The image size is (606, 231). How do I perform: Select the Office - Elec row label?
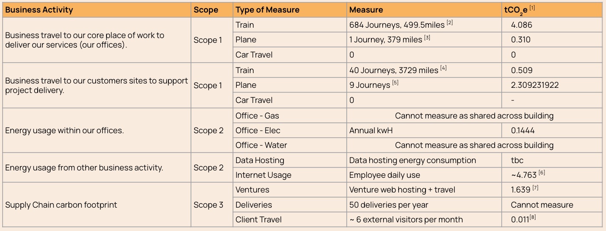pos(258,130)
